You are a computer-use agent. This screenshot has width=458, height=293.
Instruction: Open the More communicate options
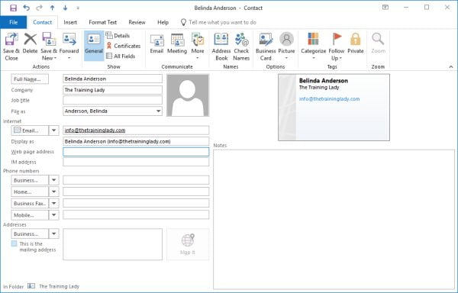coord(198,46)
